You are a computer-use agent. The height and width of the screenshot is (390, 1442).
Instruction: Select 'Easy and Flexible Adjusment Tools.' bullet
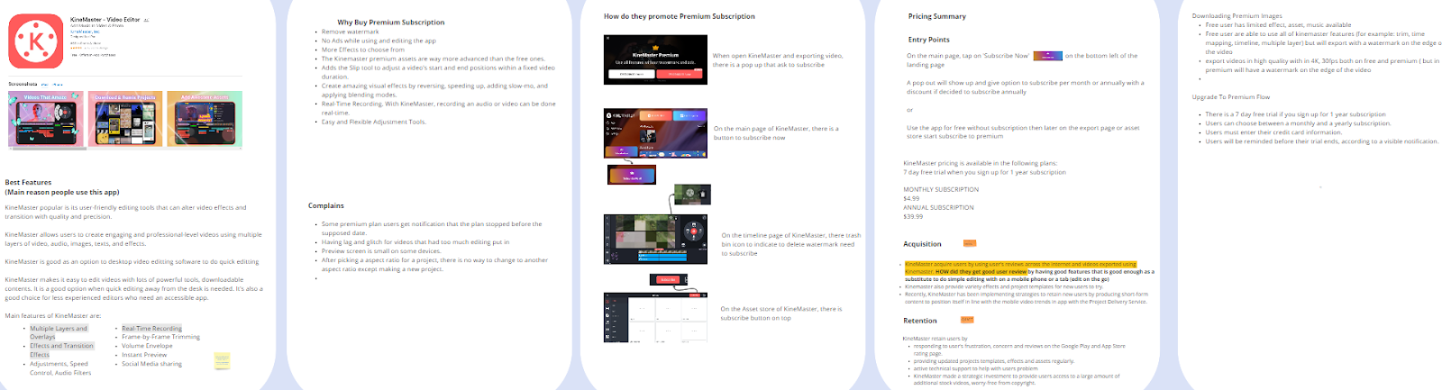tap(374, 122)
